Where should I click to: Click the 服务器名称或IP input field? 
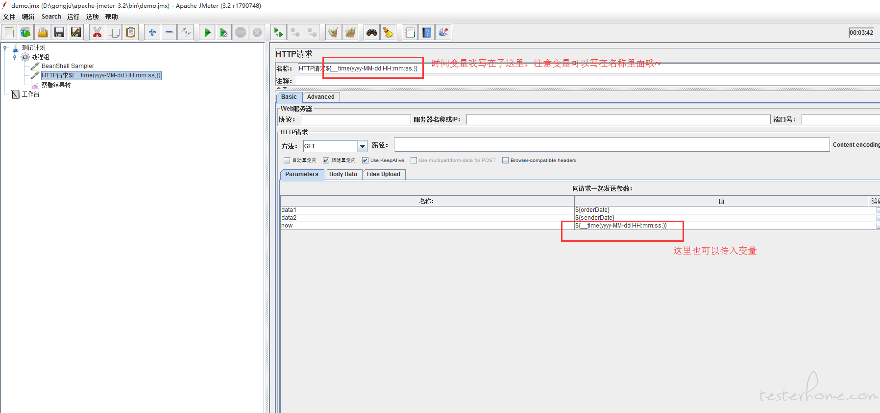pos(618,119)
